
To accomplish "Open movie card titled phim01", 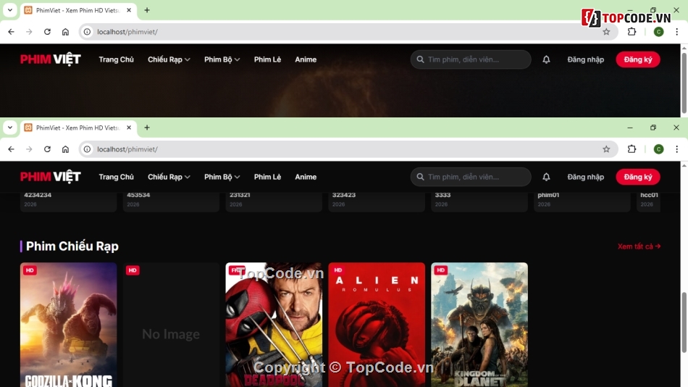I will click(582, 201).
